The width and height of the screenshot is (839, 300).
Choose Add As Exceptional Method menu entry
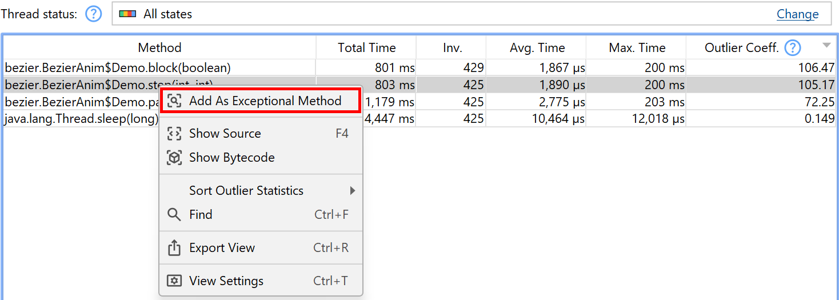(x=265, y=101)
